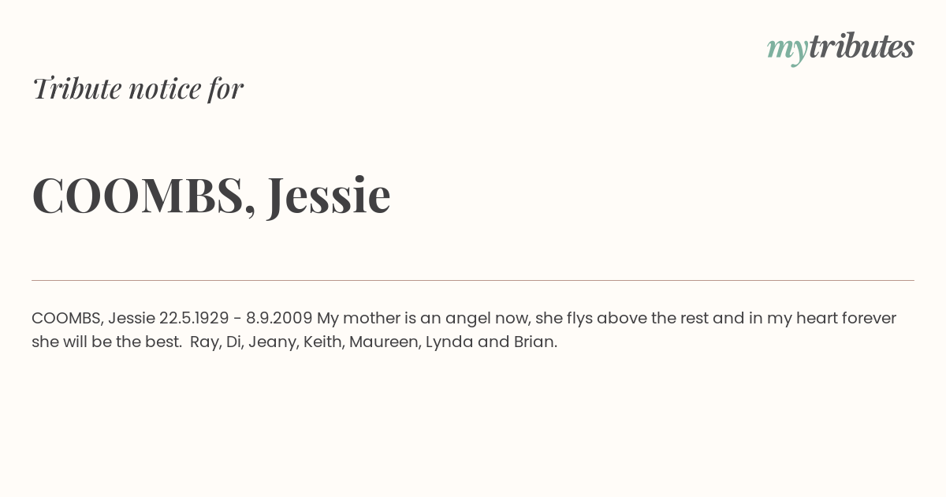Image resolution: width=946 pixels, height=497 pixels.
Task: Select the "Tribute notice for" heading
Action: [x=138, y=88]
